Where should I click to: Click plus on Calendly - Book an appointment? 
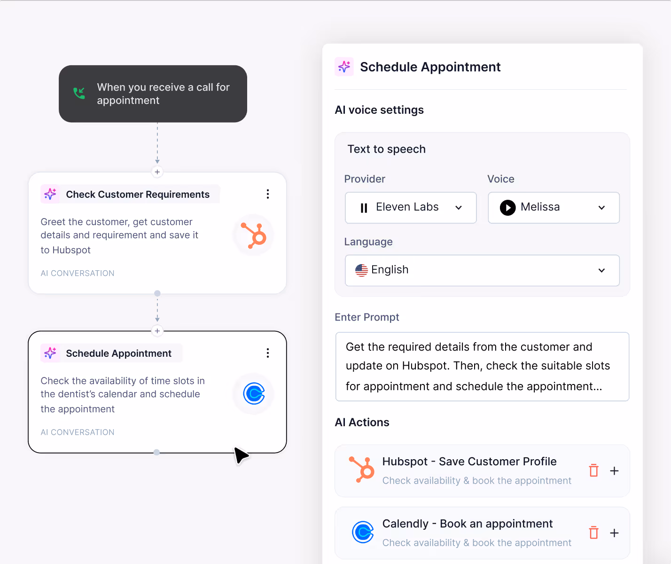[x=614, y=533]
